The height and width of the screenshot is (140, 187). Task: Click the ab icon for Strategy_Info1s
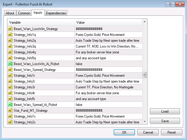[x=10, y=116]
